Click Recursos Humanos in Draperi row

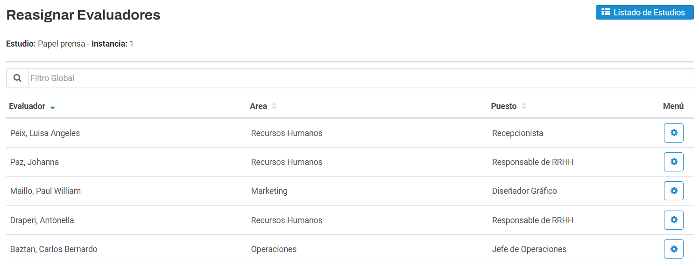tap(287, 220)
